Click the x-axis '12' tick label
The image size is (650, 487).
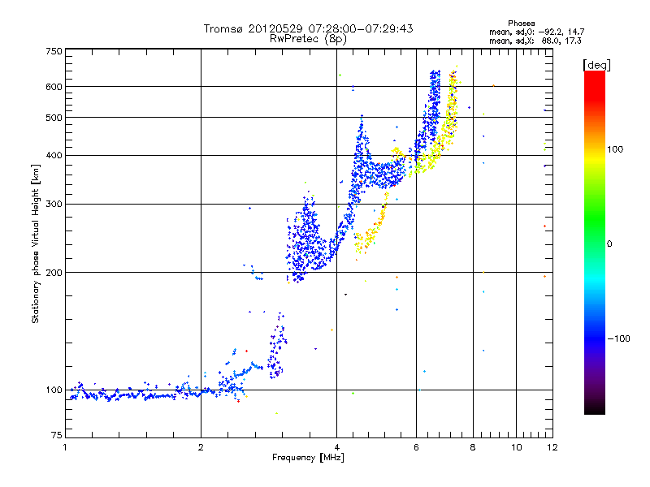coord(552,447)
